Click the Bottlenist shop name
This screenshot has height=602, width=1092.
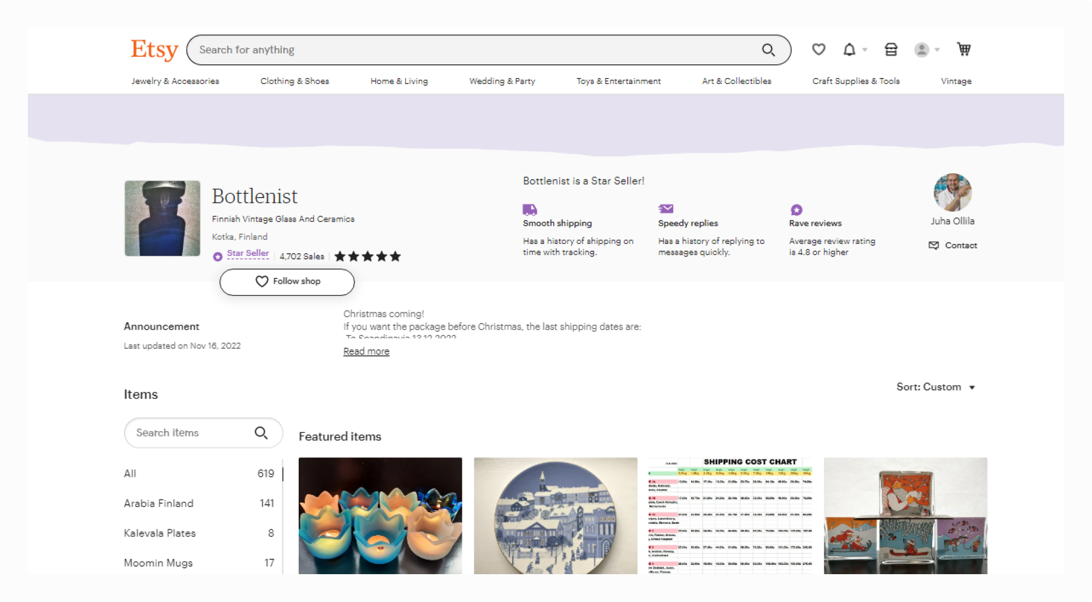[x=254, y=196]
